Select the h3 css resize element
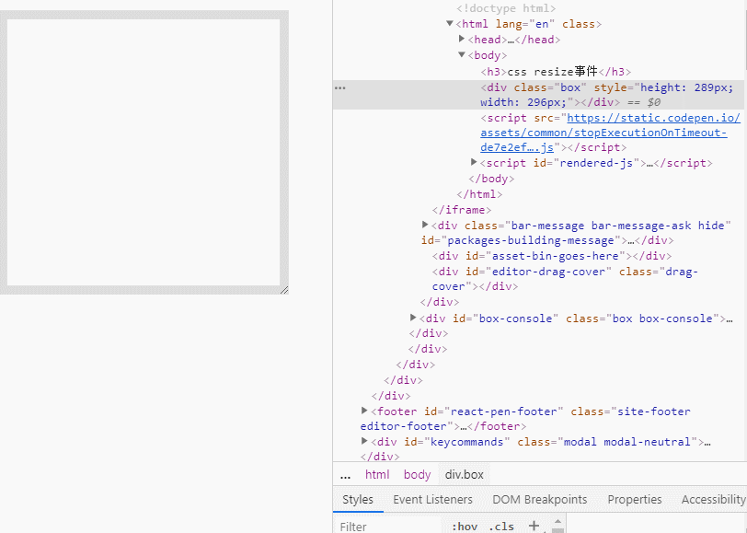This screenshot has width=747, height=533. pyautogui.click(x=556, y=72)
